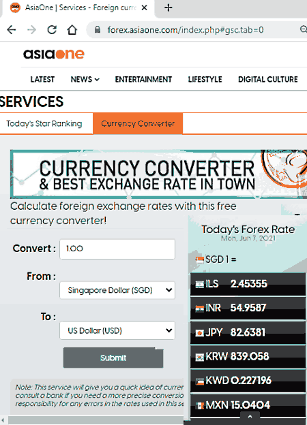Viewport: 307px width, 425px height.
Task: Open the LIFESTYLE section
Action: (205, 80)
